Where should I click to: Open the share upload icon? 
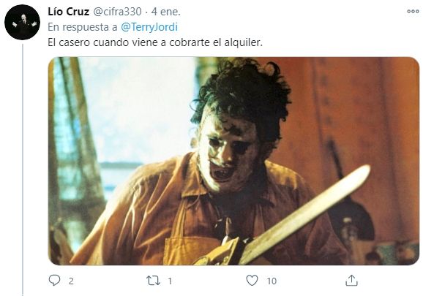coord(351,280)
